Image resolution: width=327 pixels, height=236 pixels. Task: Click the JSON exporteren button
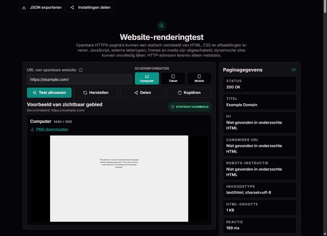click(42, 7)
